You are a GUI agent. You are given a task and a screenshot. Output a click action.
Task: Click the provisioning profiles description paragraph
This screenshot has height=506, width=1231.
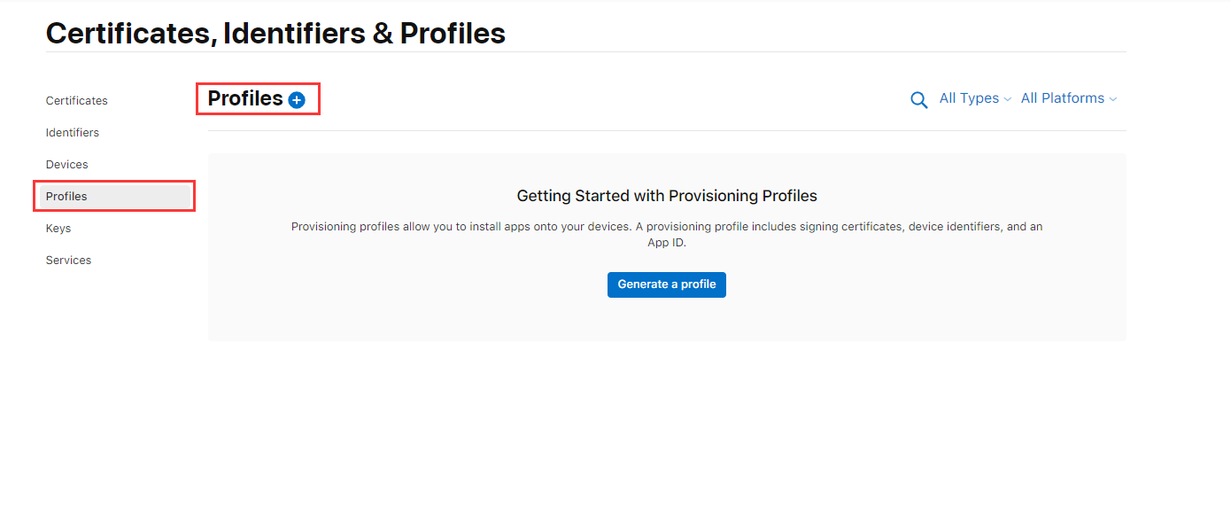(x=667, y=235)
